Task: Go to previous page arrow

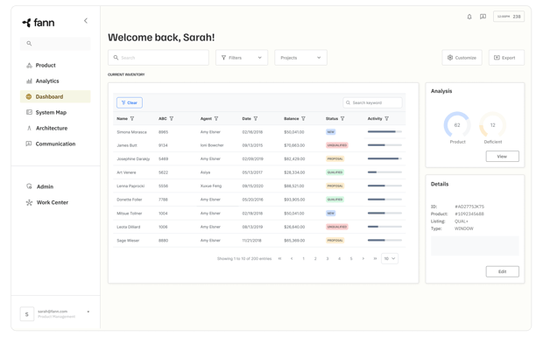Action: [x=292, y=259]
